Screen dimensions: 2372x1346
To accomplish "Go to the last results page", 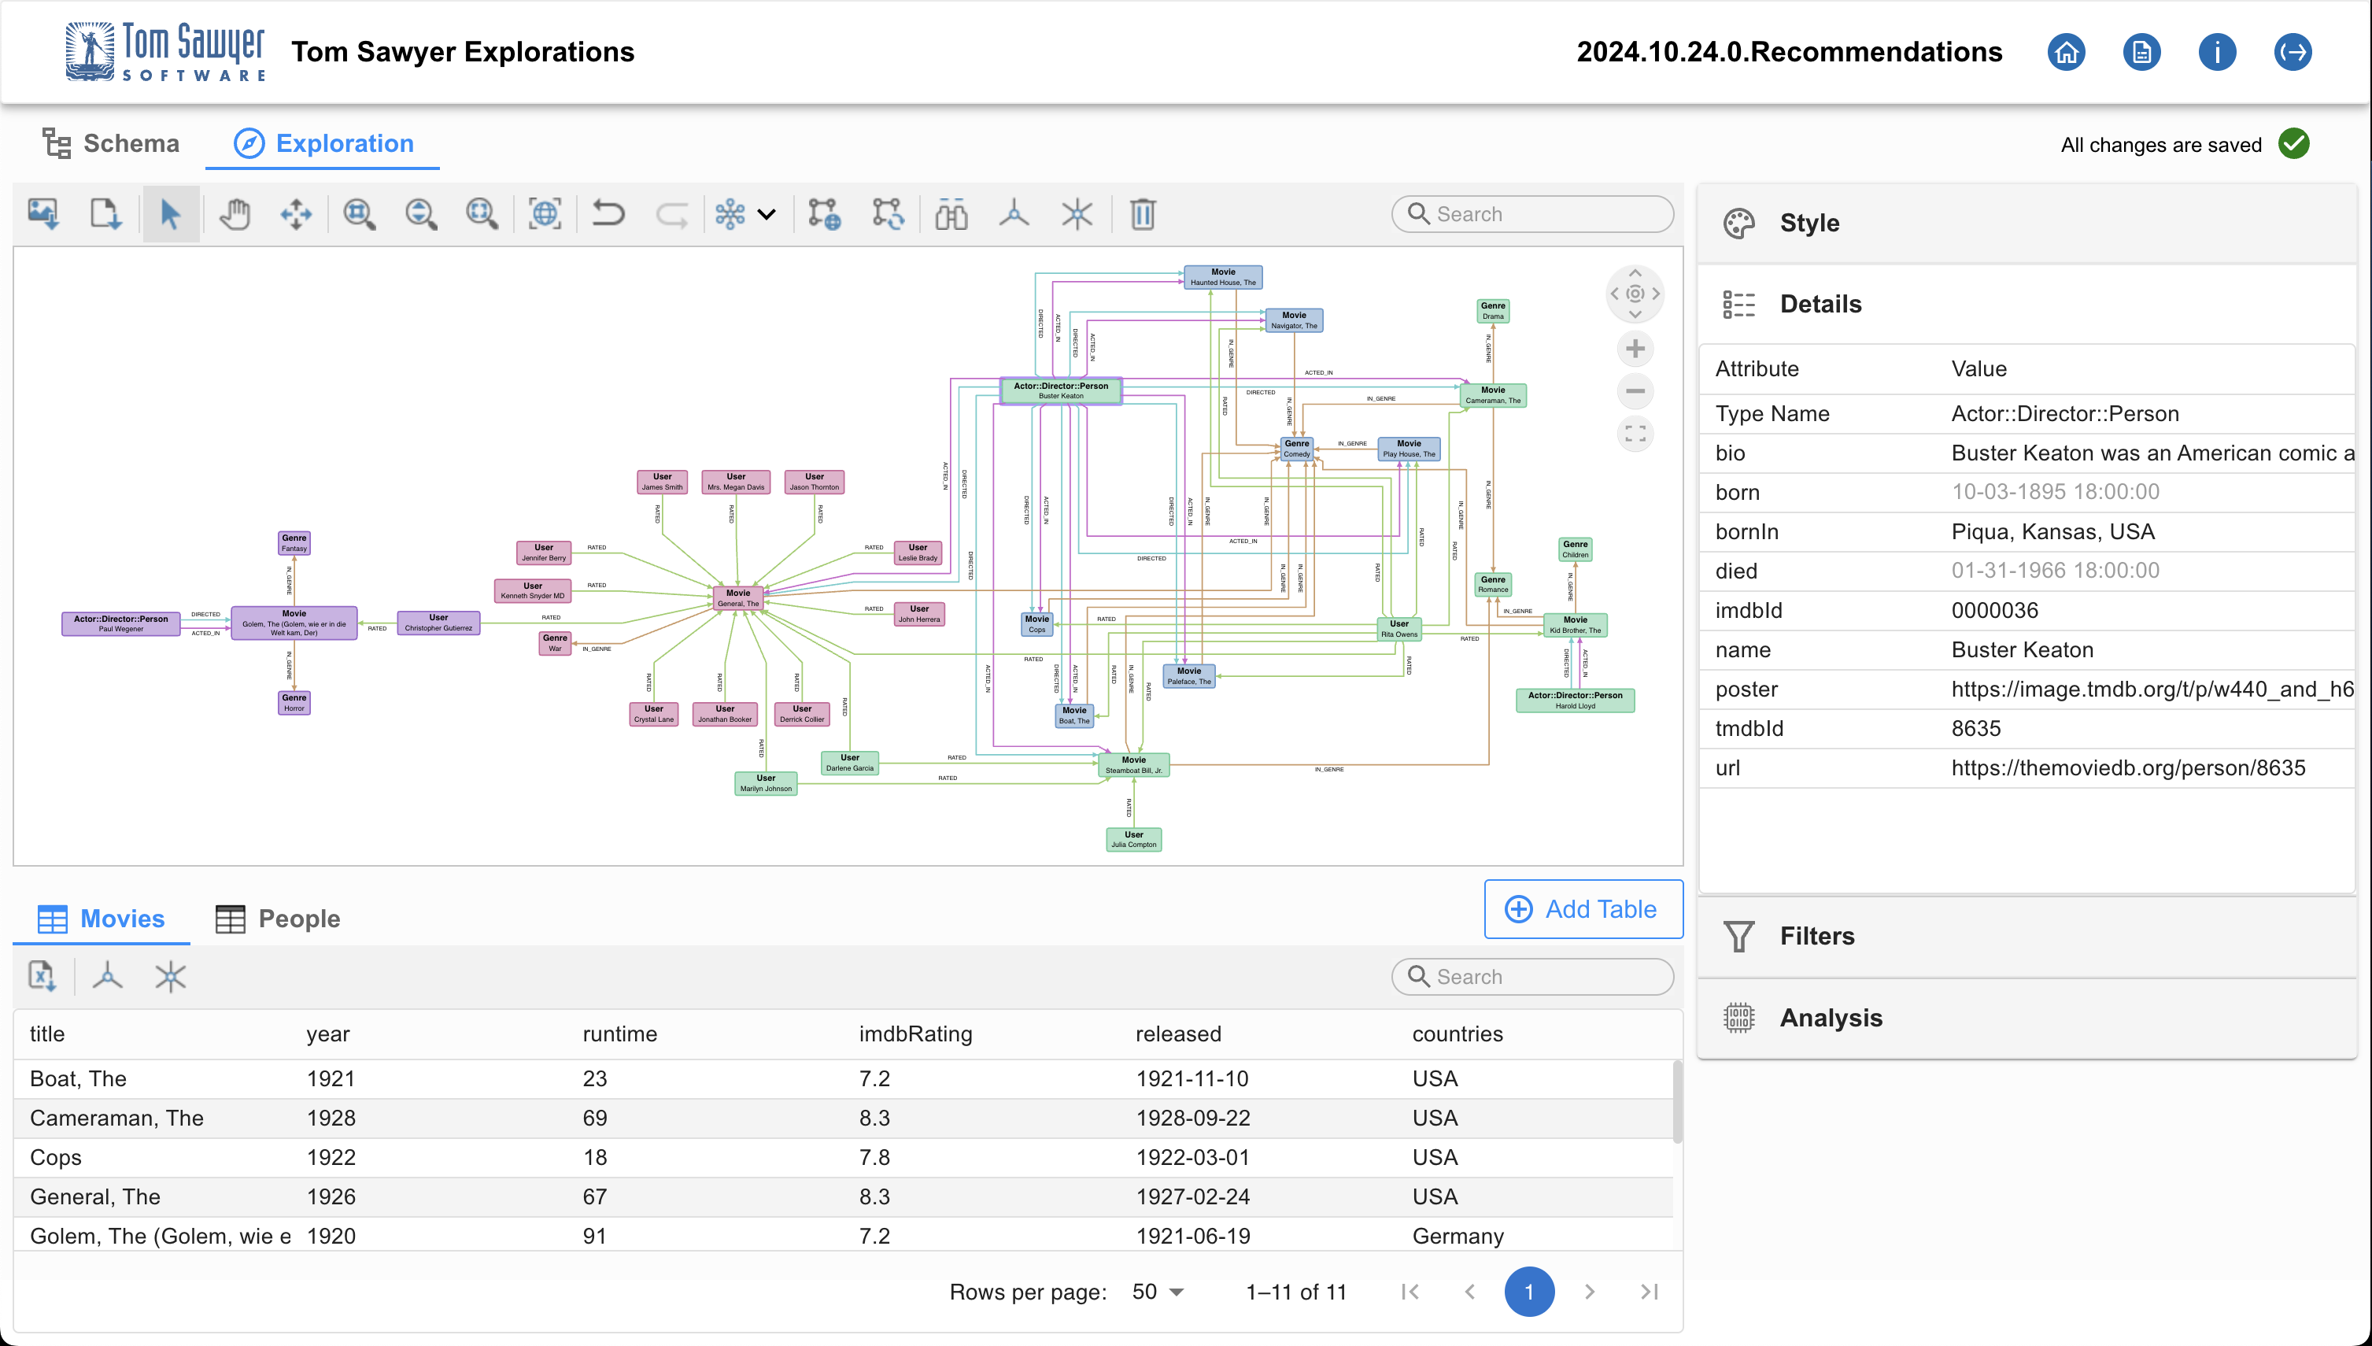I will coord(1649,1292).
